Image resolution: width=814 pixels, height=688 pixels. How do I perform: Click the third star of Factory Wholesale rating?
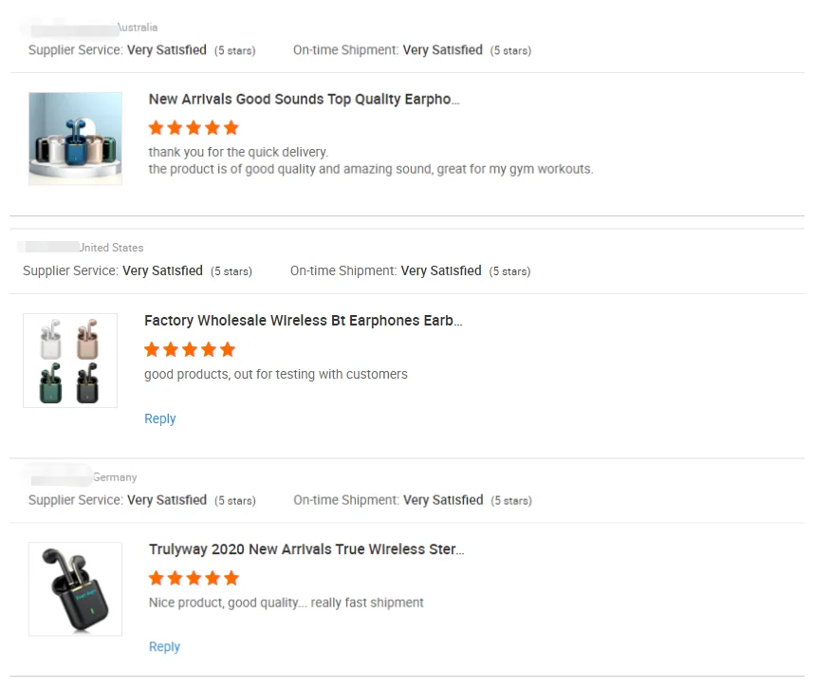pyautogui.click(x=190, y=349)
